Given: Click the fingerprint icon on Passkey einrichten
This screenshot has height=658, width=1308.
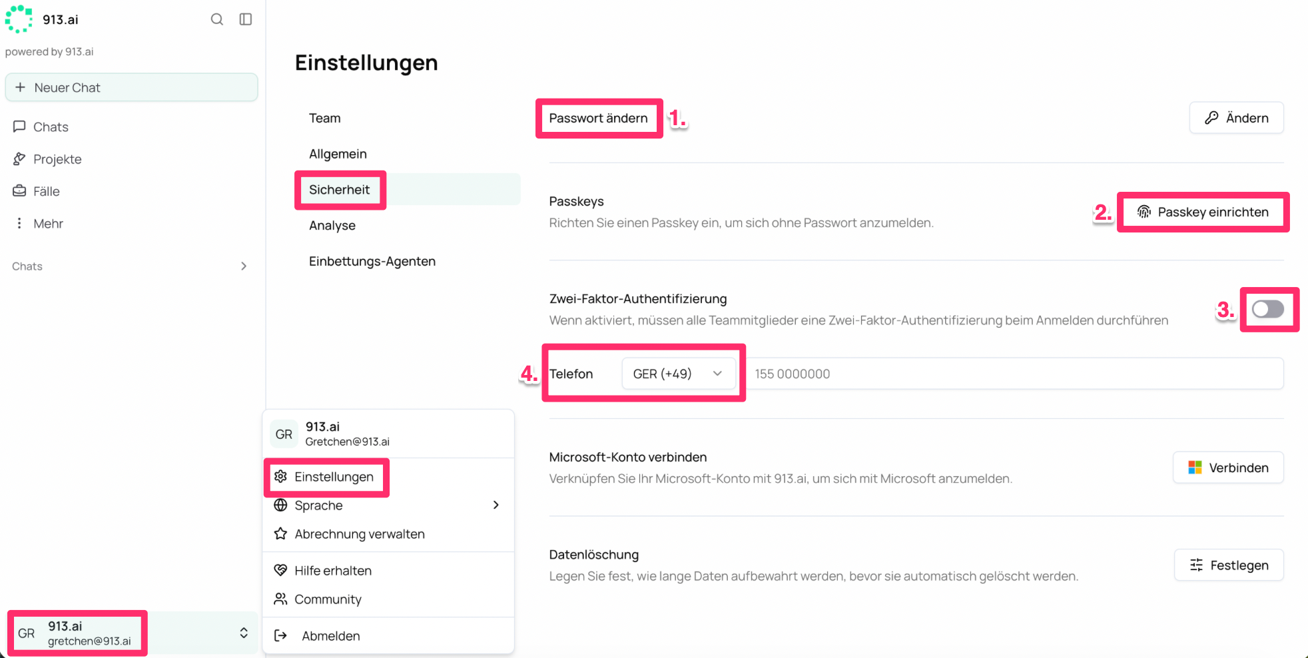Looking at the screenshot, I should coord(1144,212).
